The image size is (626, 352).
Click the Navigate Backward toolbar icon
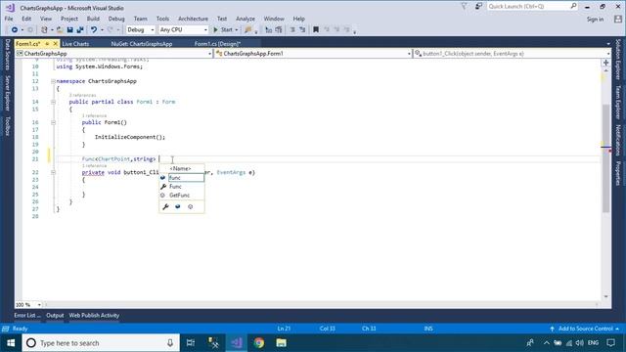[15, 30]
